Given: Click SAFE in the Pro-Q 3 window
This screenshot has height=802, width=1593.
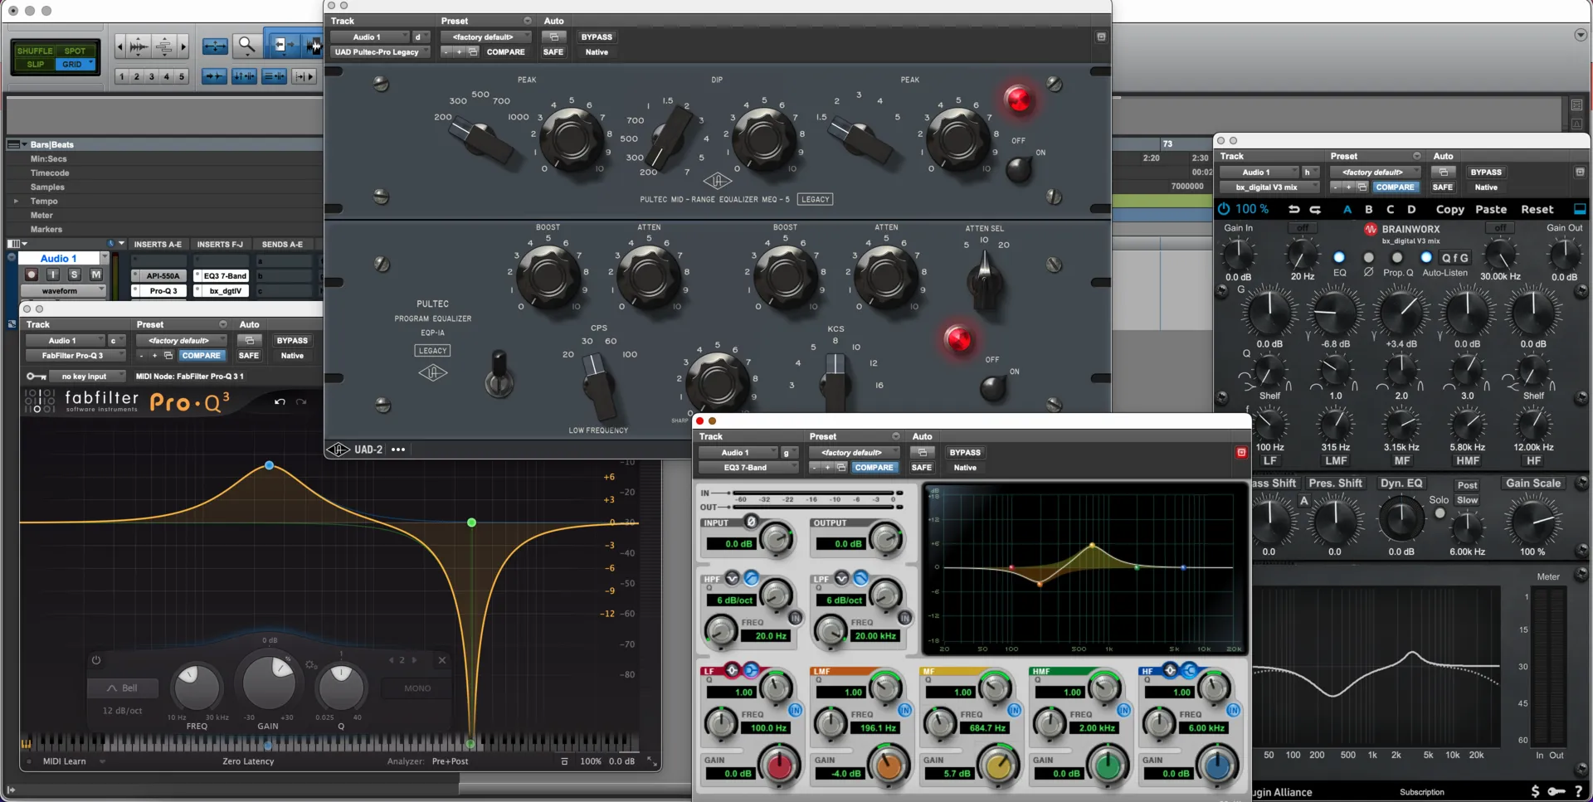Looking at the screenshot, I should (249, 356).
